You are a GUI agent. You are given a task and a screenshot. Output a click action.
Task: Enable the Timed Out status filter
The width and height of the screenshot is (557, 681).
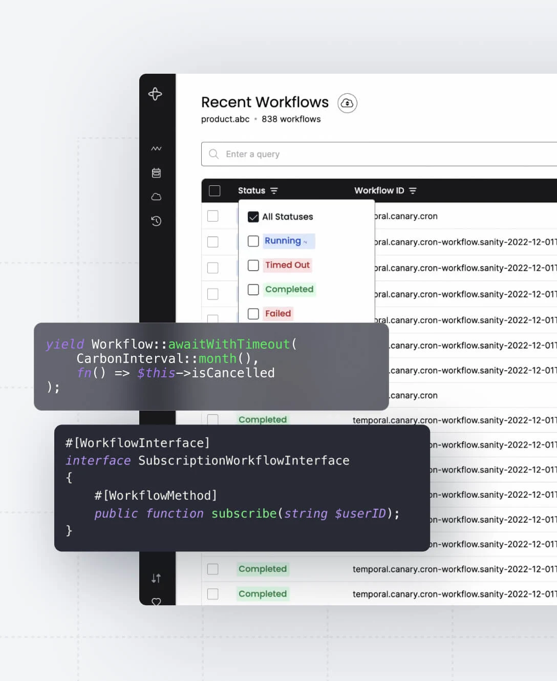coord(253,265)
